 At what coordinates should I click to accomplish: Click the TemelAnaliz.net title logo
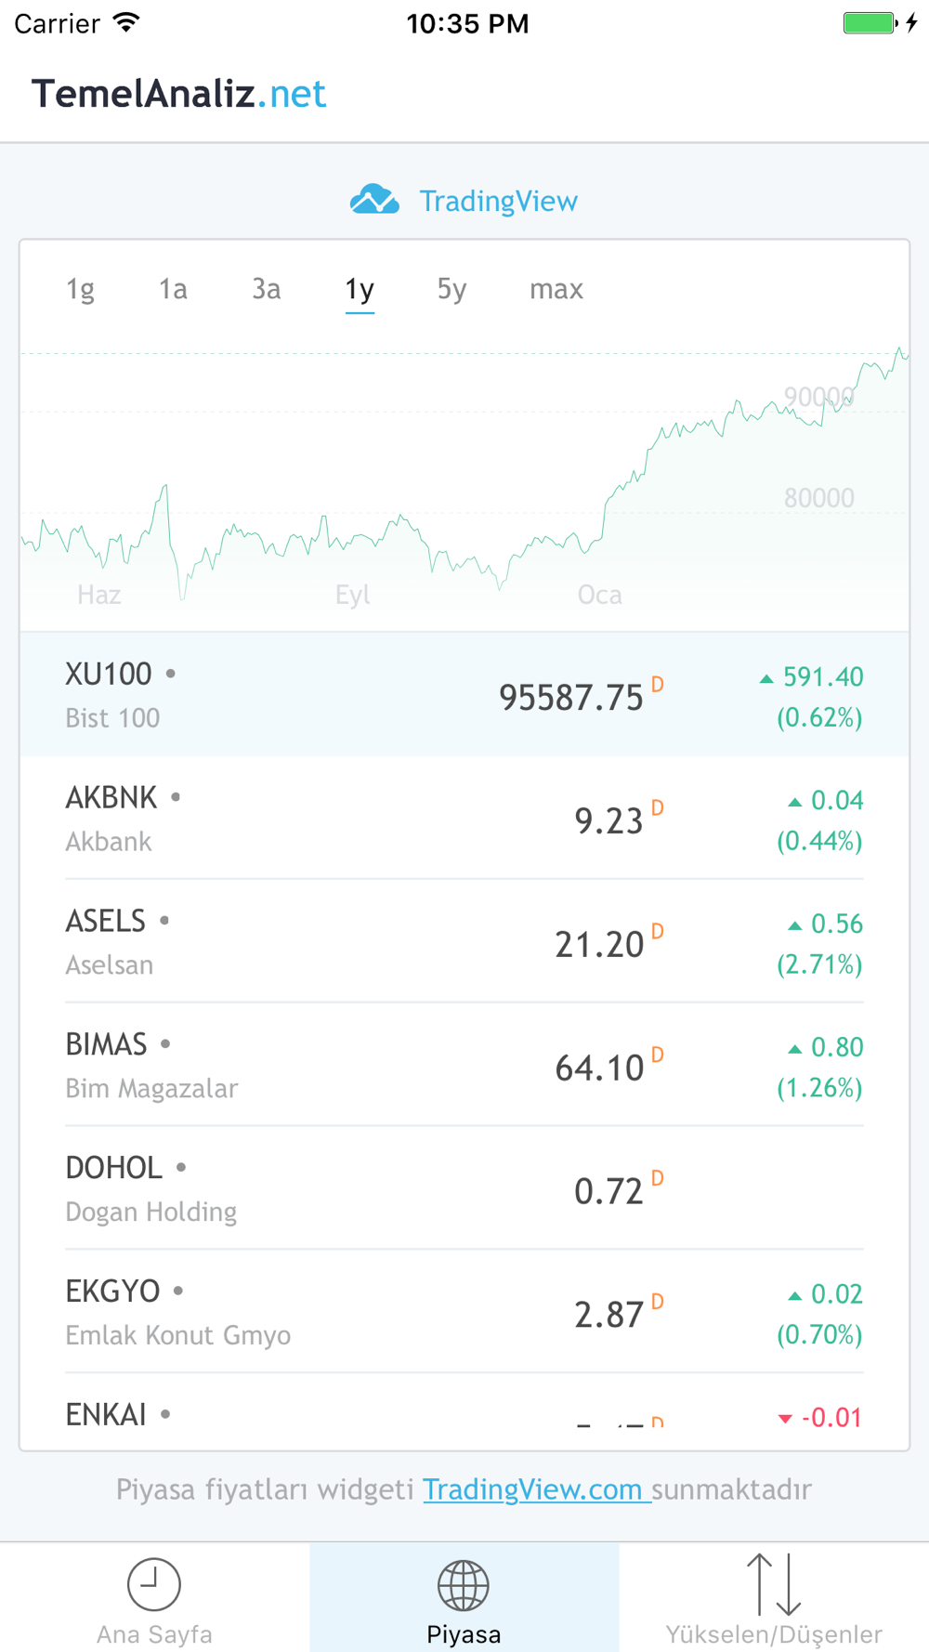point(178,94)
